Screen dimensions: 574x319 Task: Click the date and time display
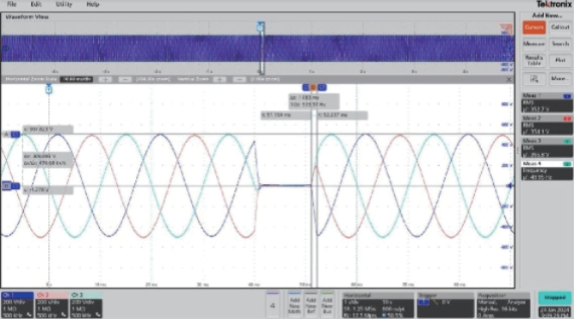(x=554, y=312)
